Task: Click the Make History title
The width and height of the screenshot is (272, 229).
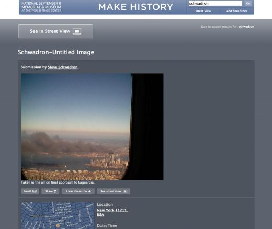Action: click(135, 7)
